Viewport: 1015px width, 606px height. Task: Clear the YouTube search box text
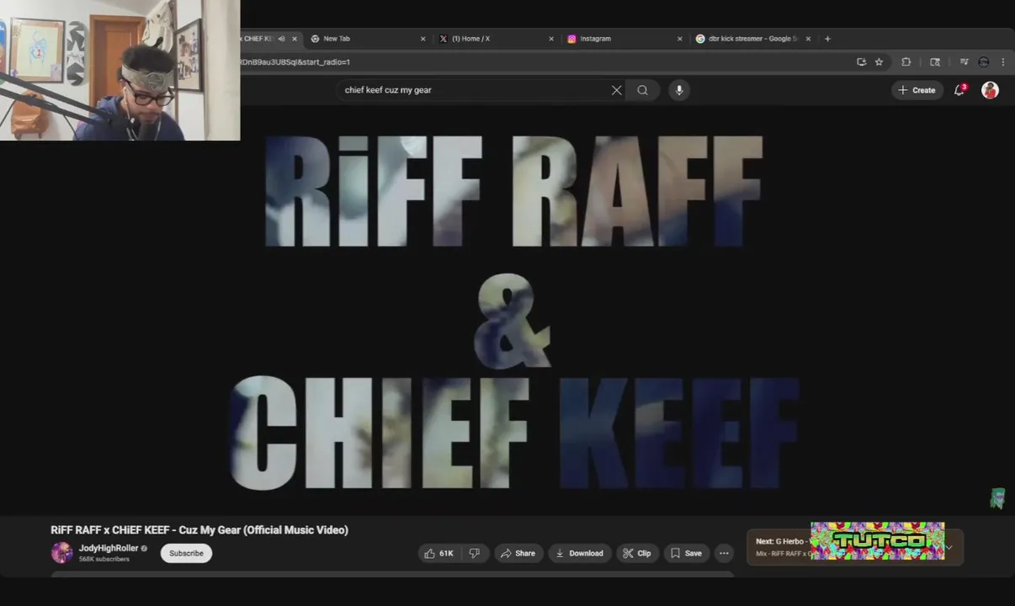pos(616,90)
